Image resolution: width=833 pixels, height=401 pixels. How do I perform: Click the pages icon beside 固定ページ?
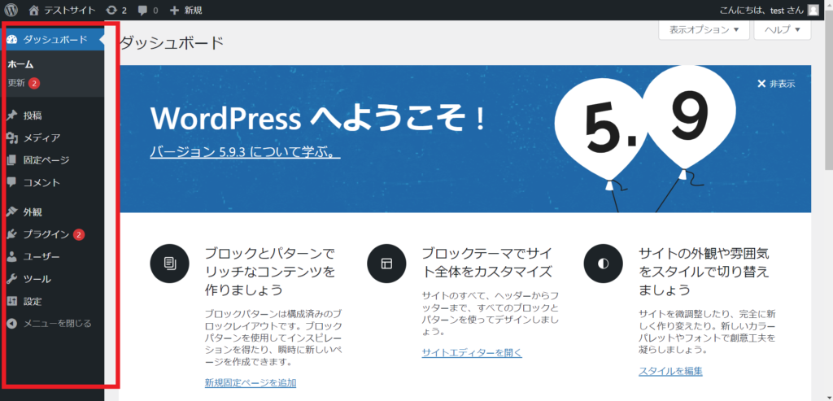click(12, 160)
